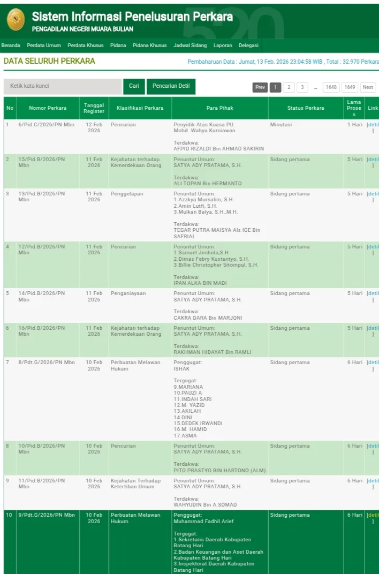View detil for case 8/Pdt.G/2026/PN Mbn
Viewport: 379px width, 574px height.
point(373,363)
